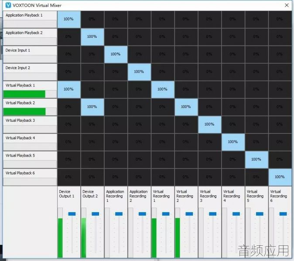Toggle Virtual Playback 1 to Device Output 1 cell
The width and height of the screenshot is (294, 261).
coord(69,90)
